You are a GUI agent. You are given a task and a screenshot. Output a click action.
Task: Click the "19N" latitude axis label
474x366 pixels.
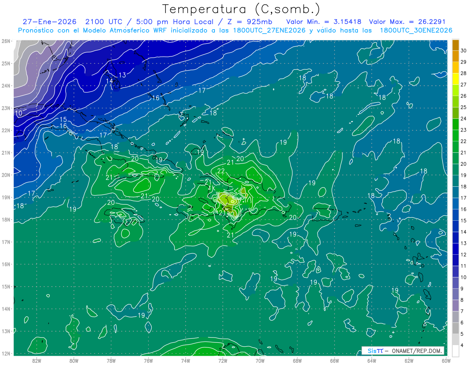pos(6,197)
